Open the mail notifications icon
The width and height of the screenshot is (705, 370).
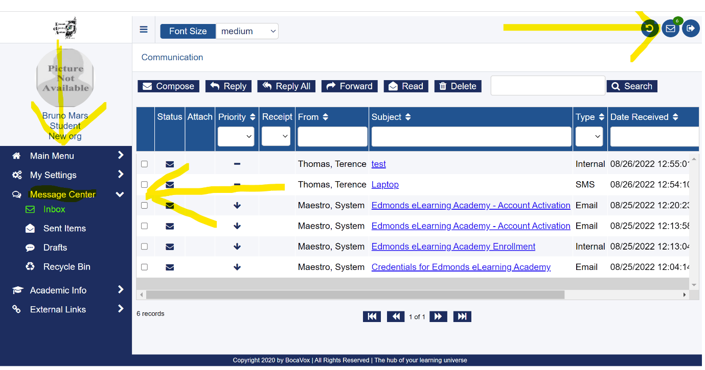click(x=670, y=29)
